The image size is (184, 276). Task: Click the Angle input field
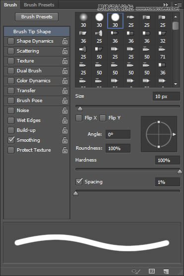[118, 134]
